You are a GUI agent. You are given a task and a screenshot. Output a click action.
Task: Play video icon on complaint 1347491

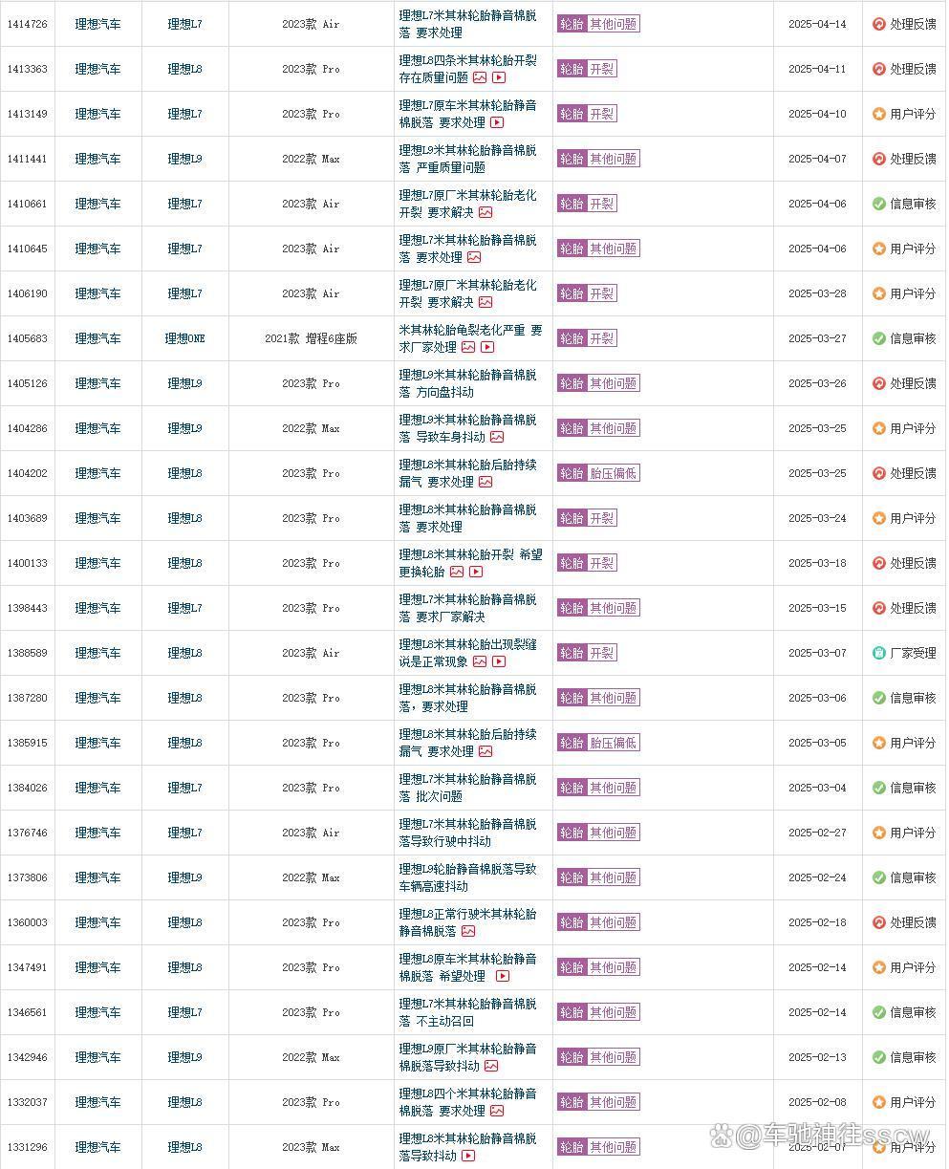503,976
